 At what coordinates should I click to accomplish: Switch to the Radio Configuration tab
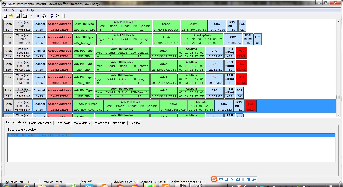pyautogui.click(x=41, y=123)
